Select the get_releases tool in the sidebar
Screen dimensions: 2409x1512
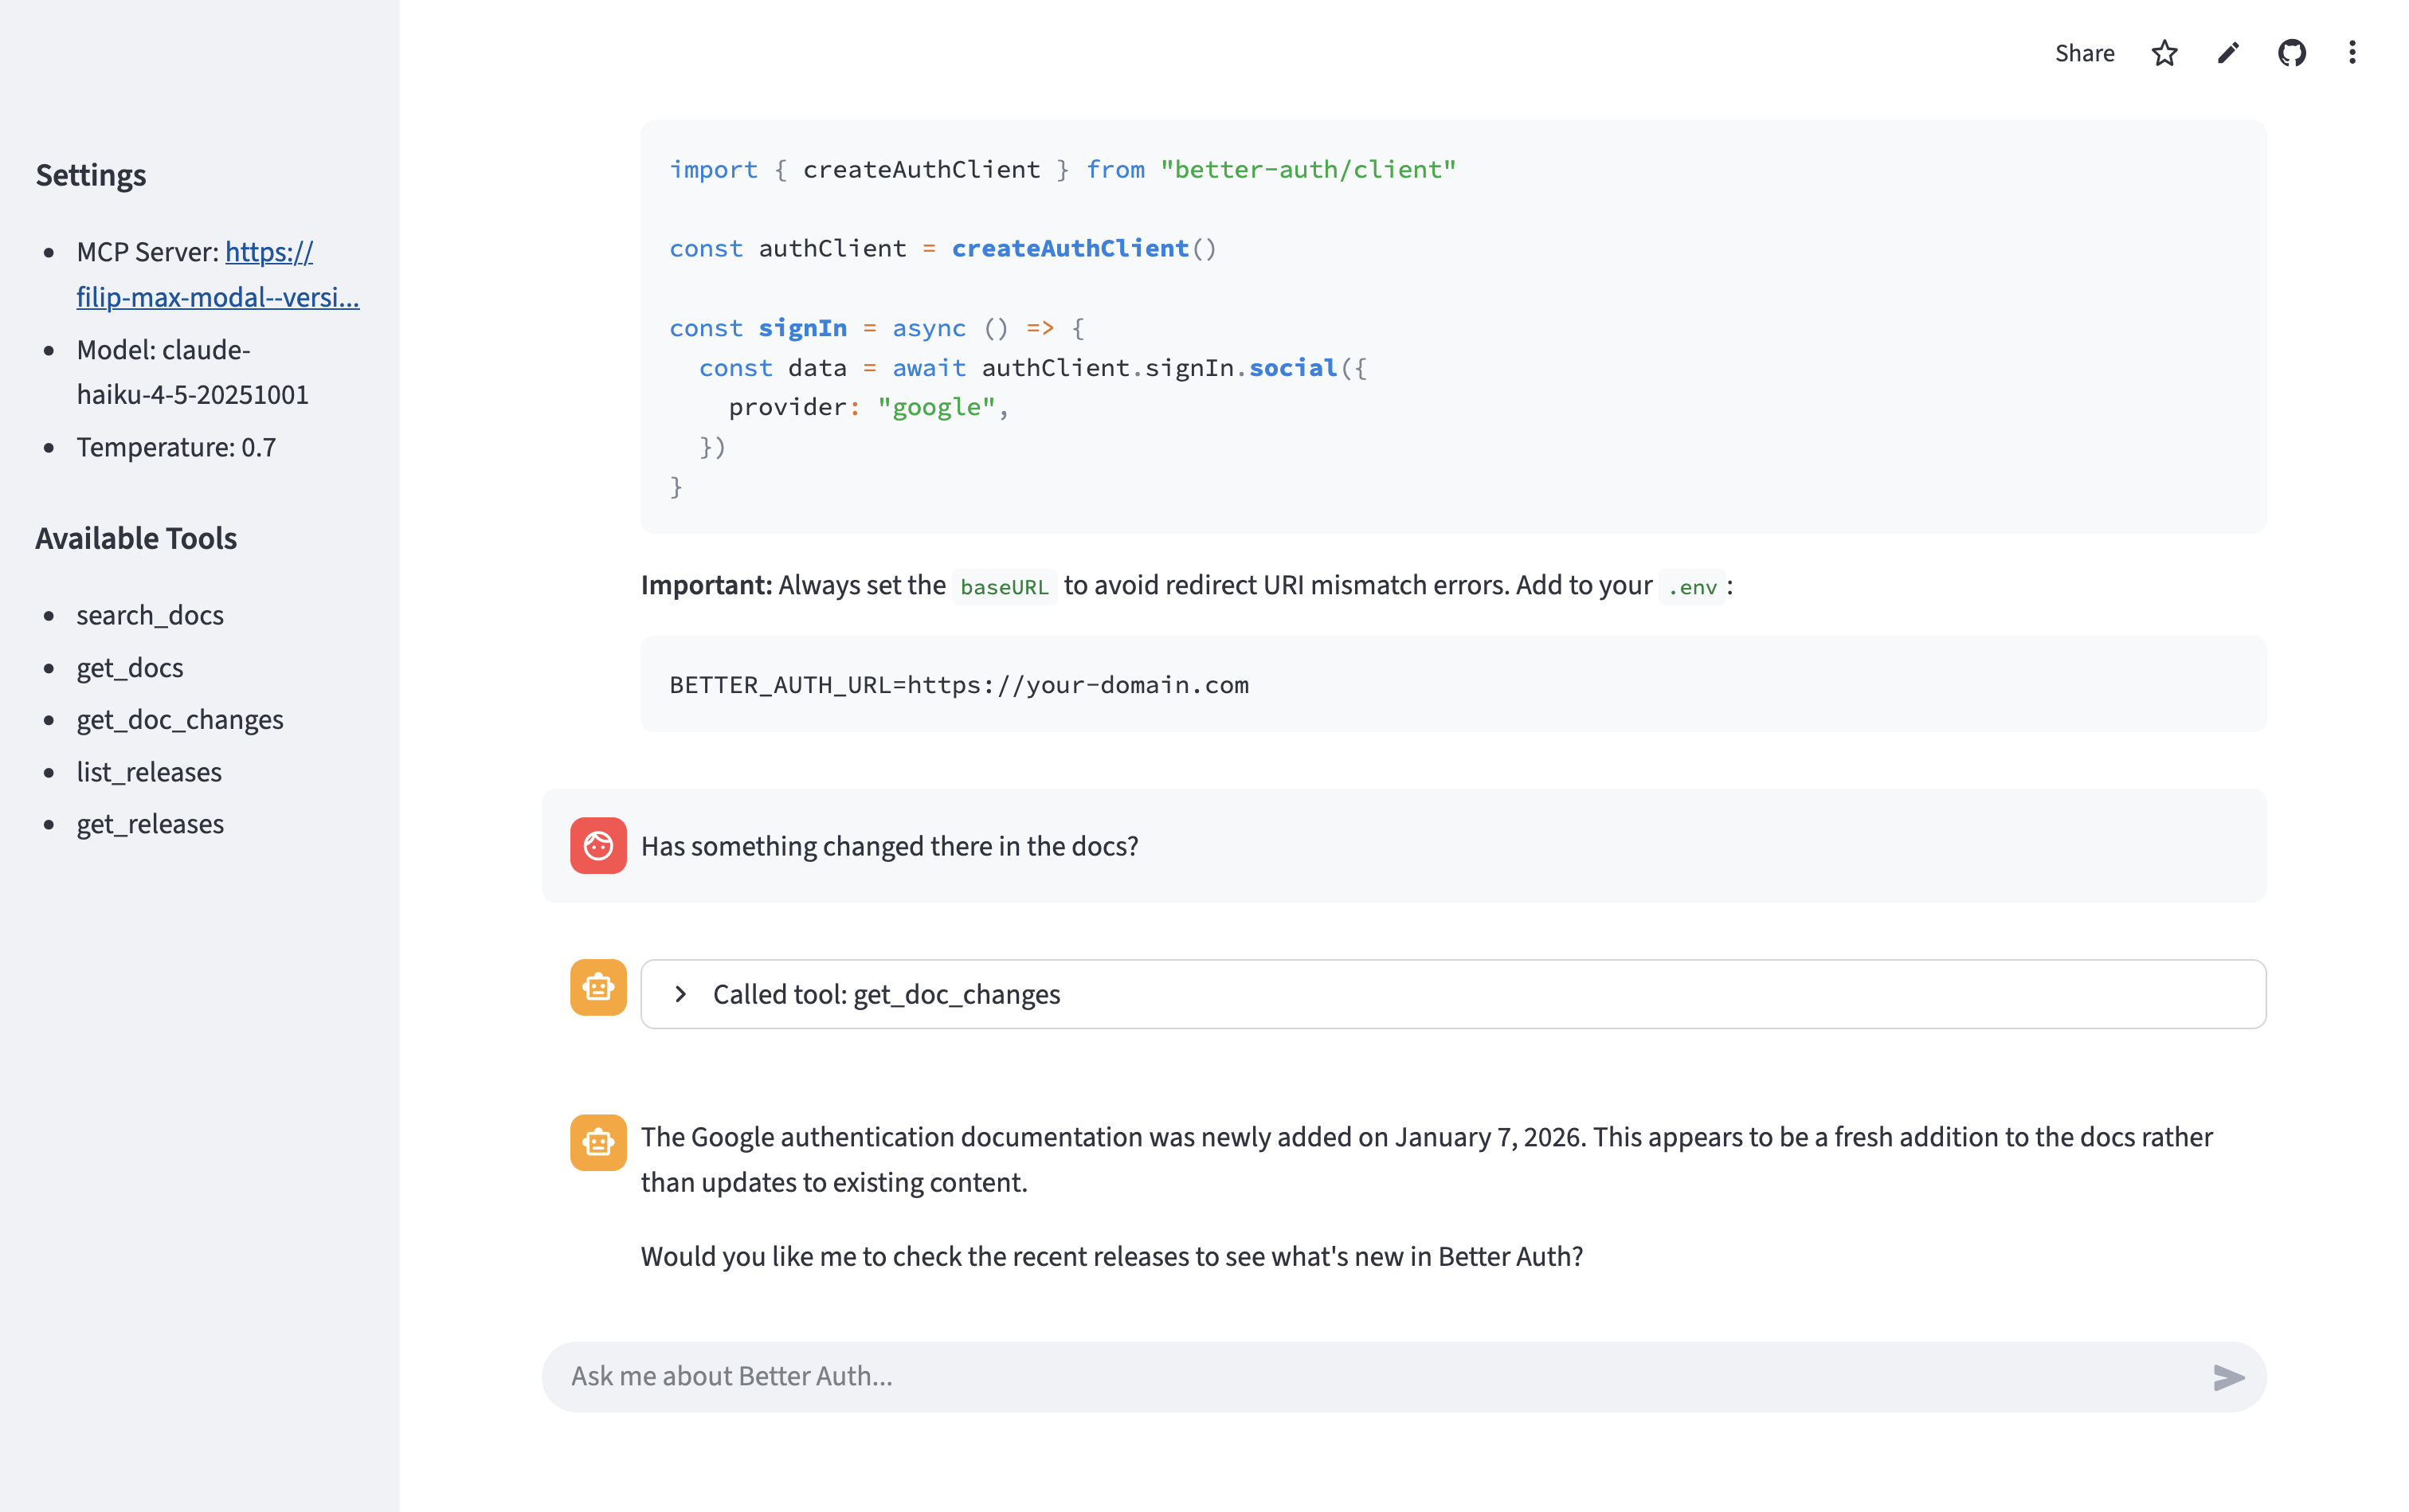click(150, 823)
